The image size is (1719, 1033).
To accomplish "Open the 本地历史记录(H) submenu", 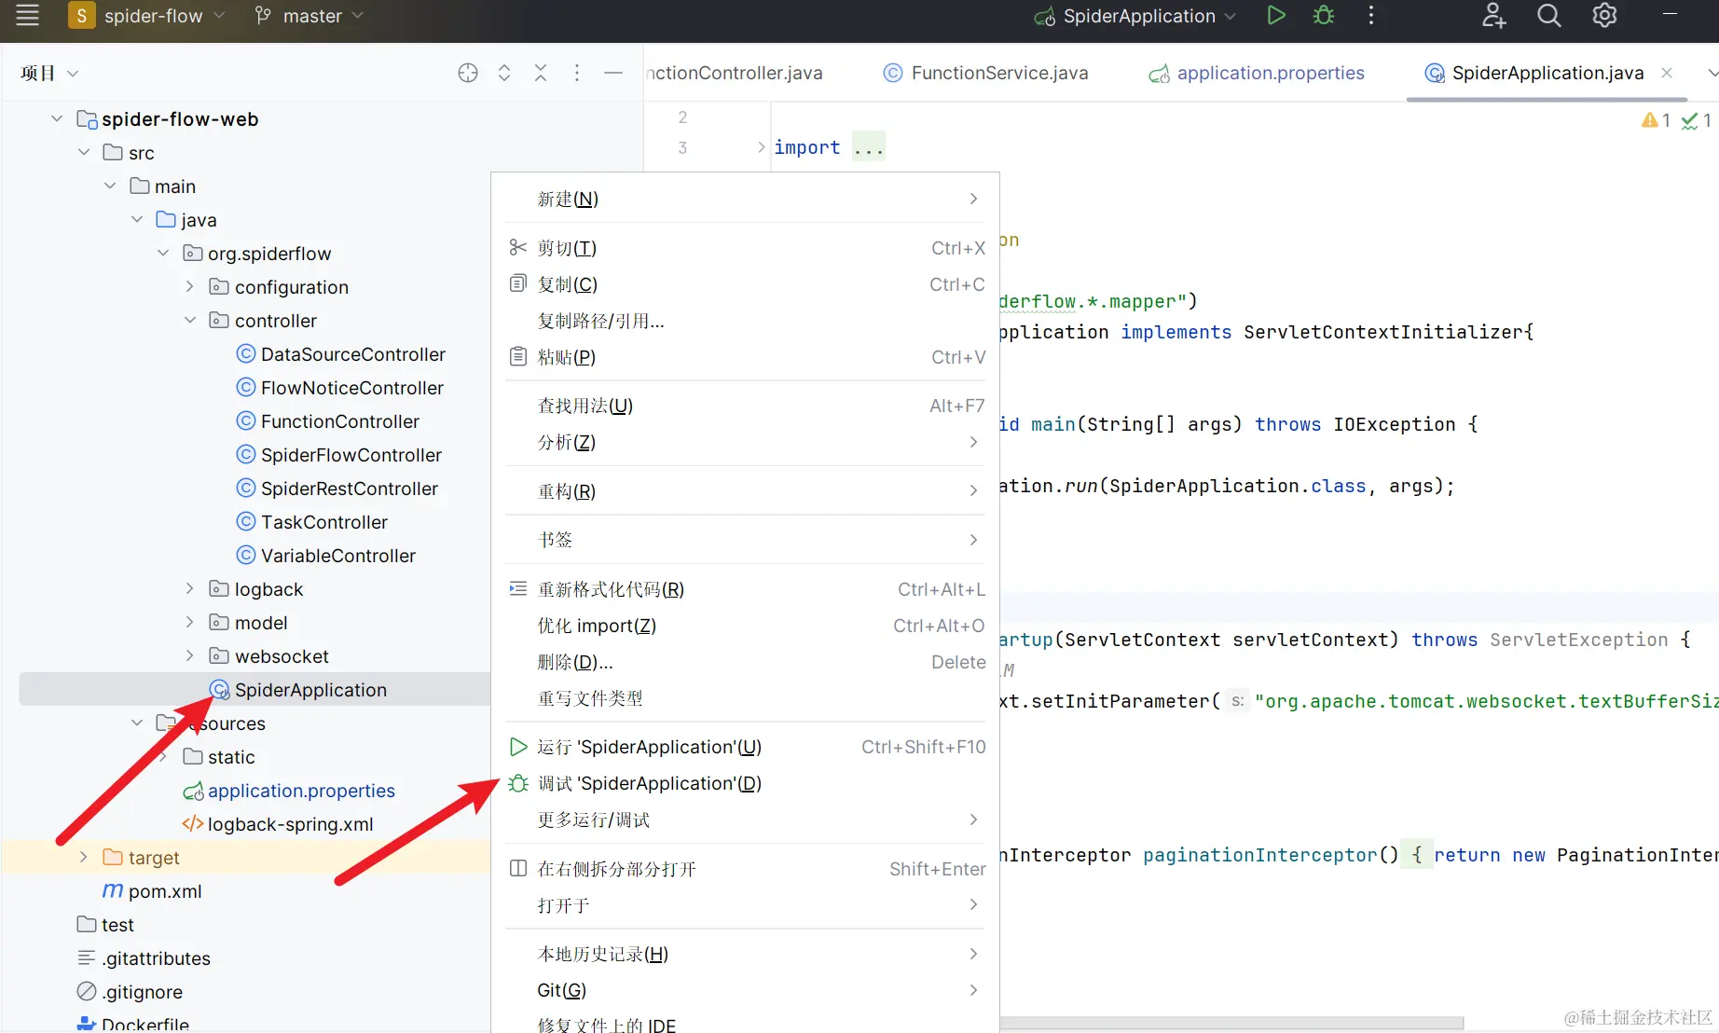I will 745,954.
